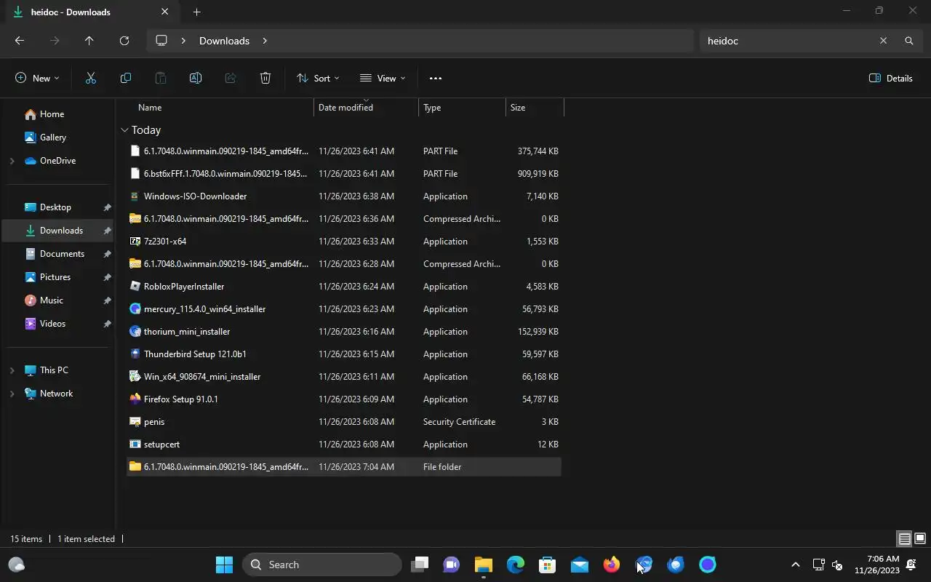
Task: Switch to details list view icon
Action: coord(904,539)
